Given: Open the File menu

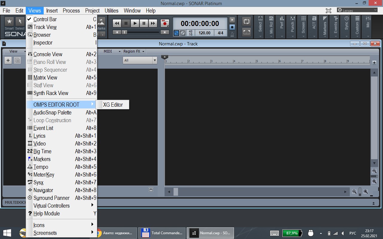Looking at the screenshot, I should 6,10.
